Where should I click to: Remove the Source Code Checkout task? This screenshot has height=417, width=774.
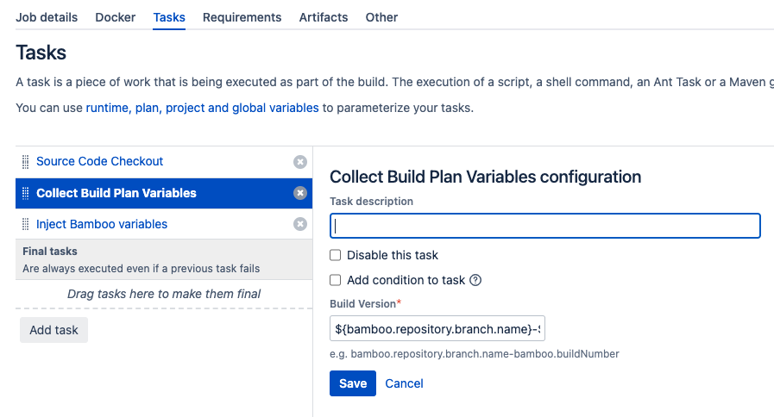point(299,162)
